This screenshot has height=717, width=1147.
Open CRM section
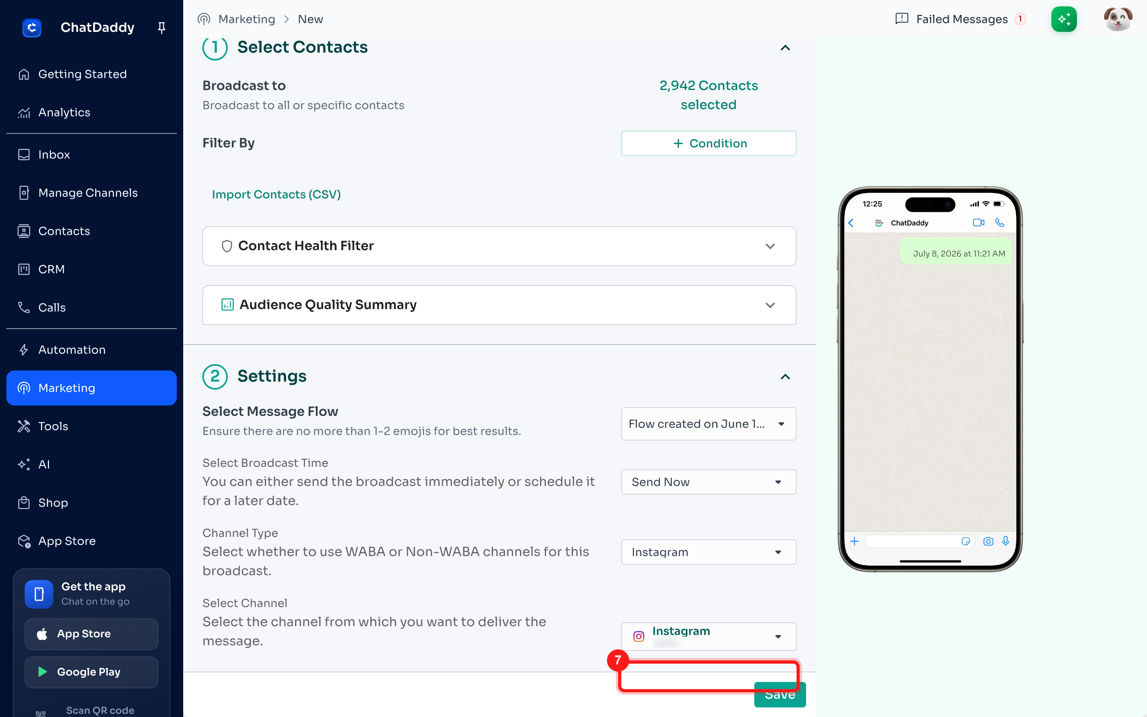tap(92, 269)
